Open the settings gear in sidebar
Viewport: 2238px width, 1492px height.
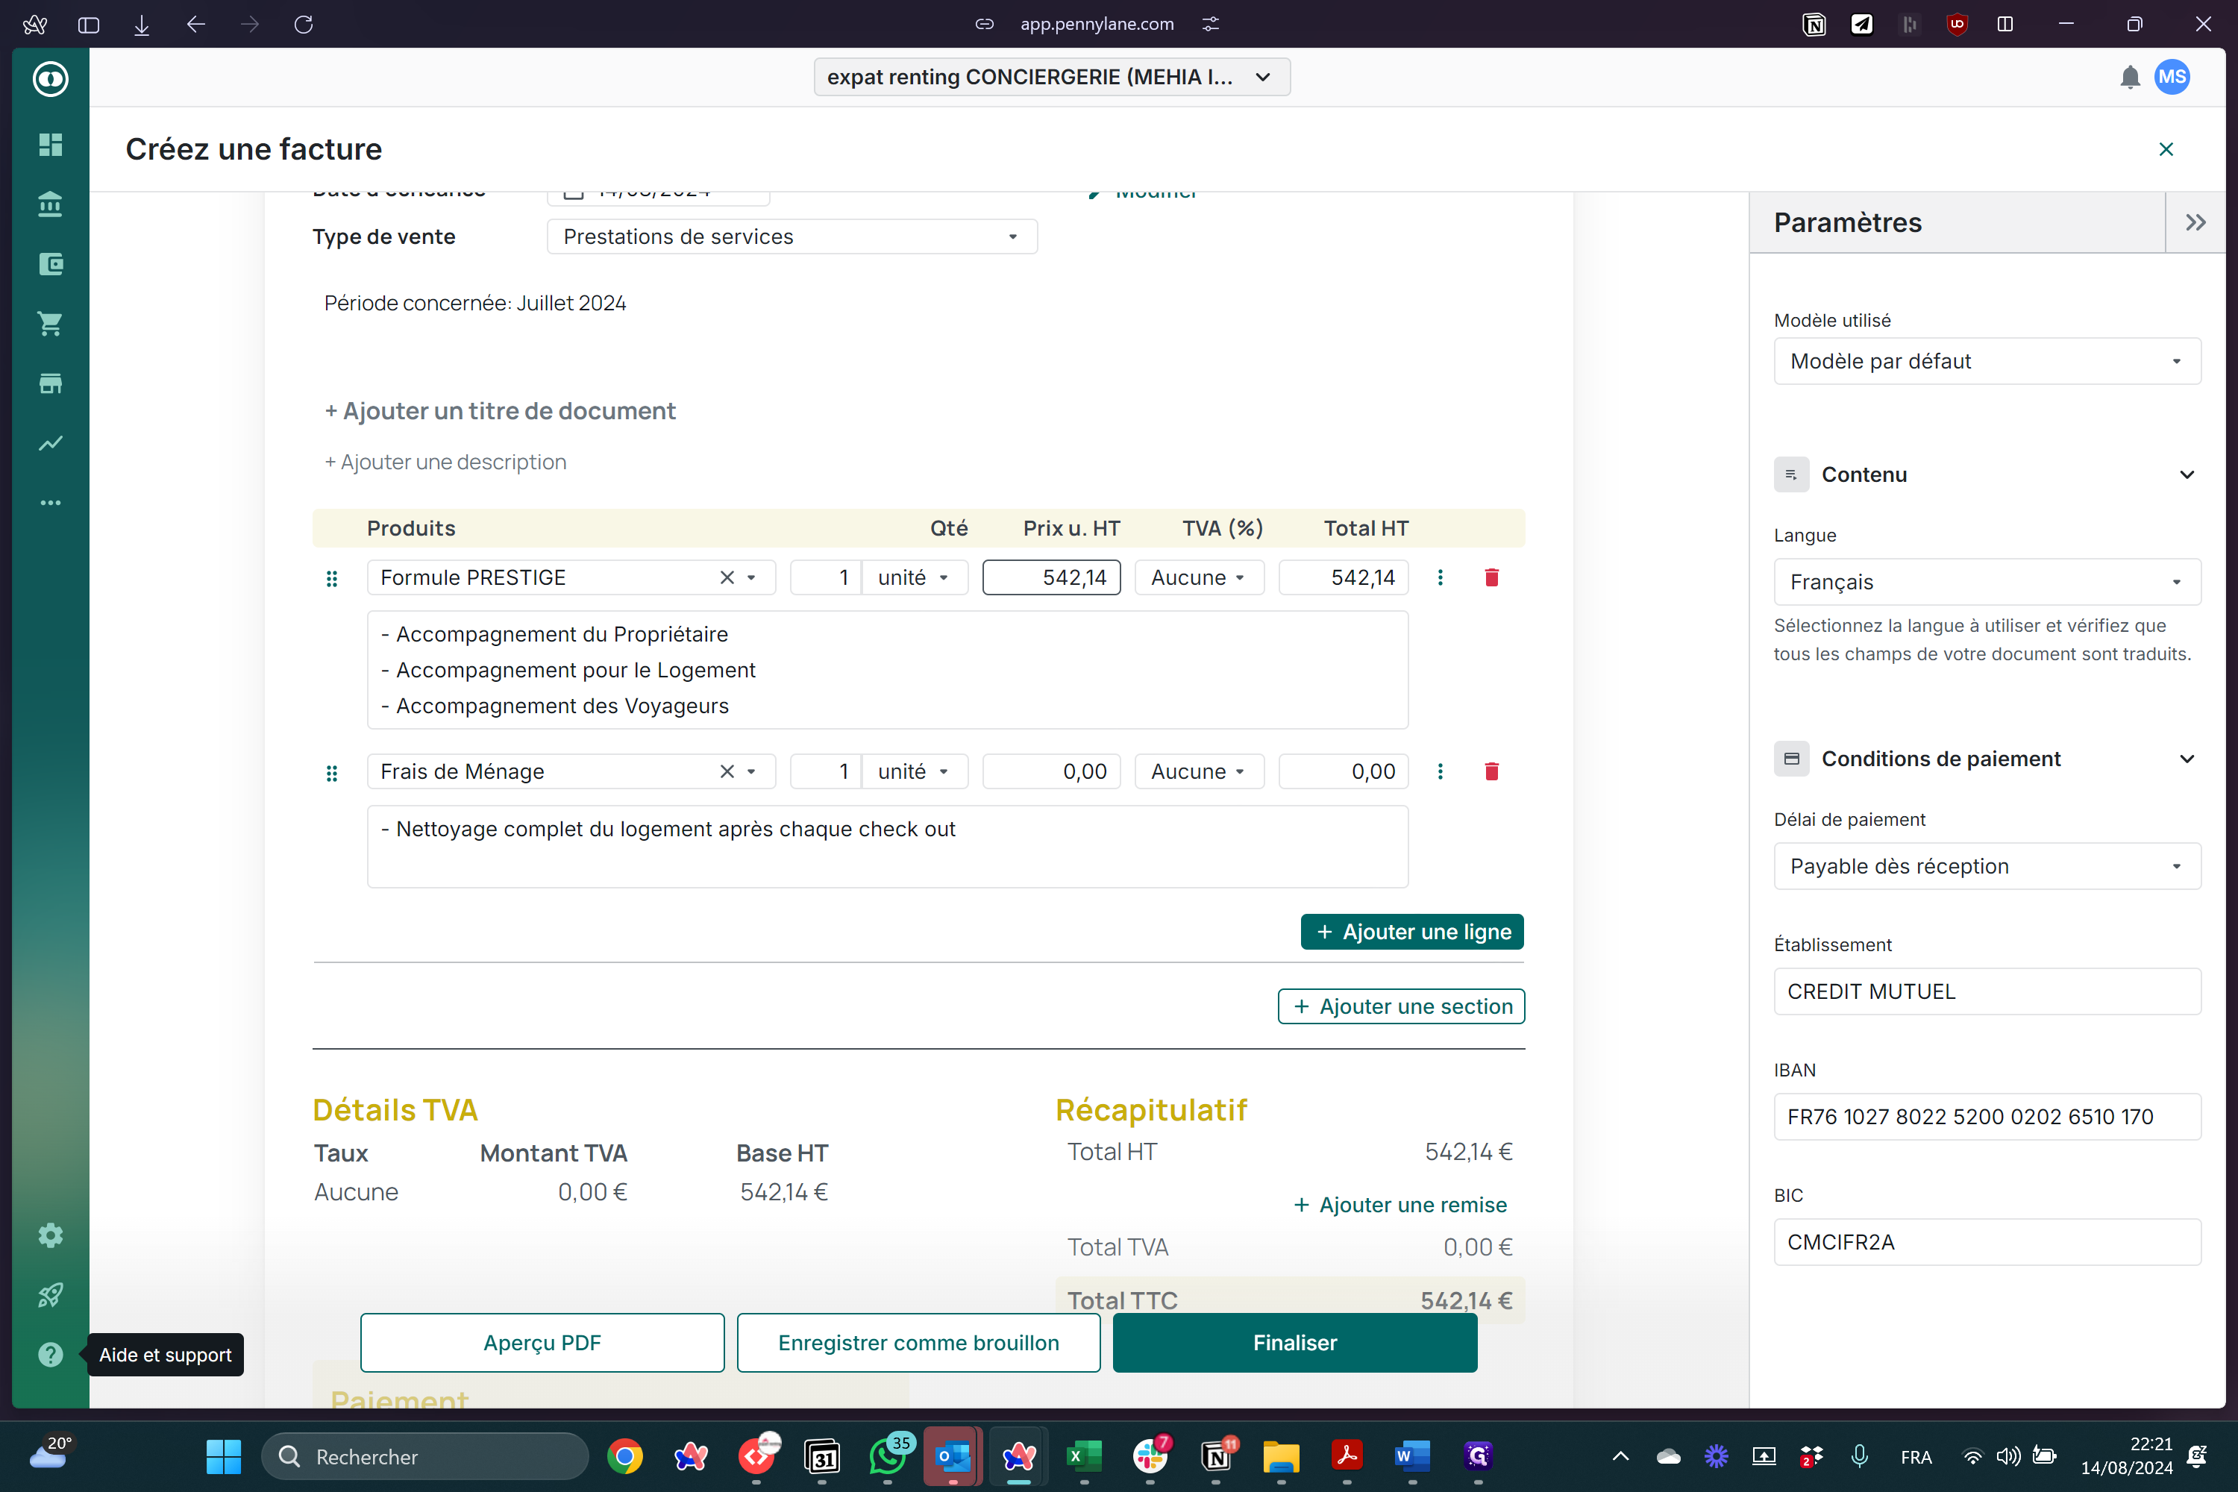[x=51, y=1235]
